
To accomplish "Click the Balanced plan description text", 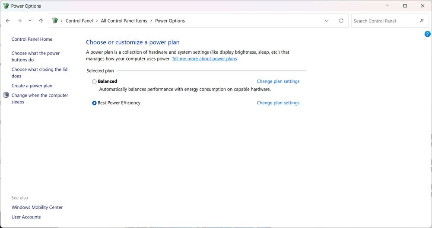I will 185,89.
